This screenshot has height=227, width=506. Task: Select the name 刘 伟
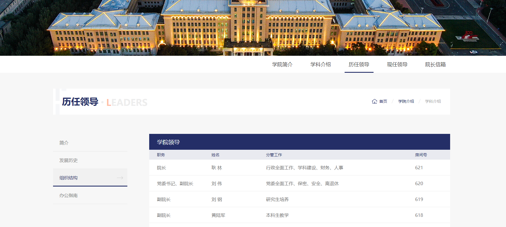click(x=217, y=184)
